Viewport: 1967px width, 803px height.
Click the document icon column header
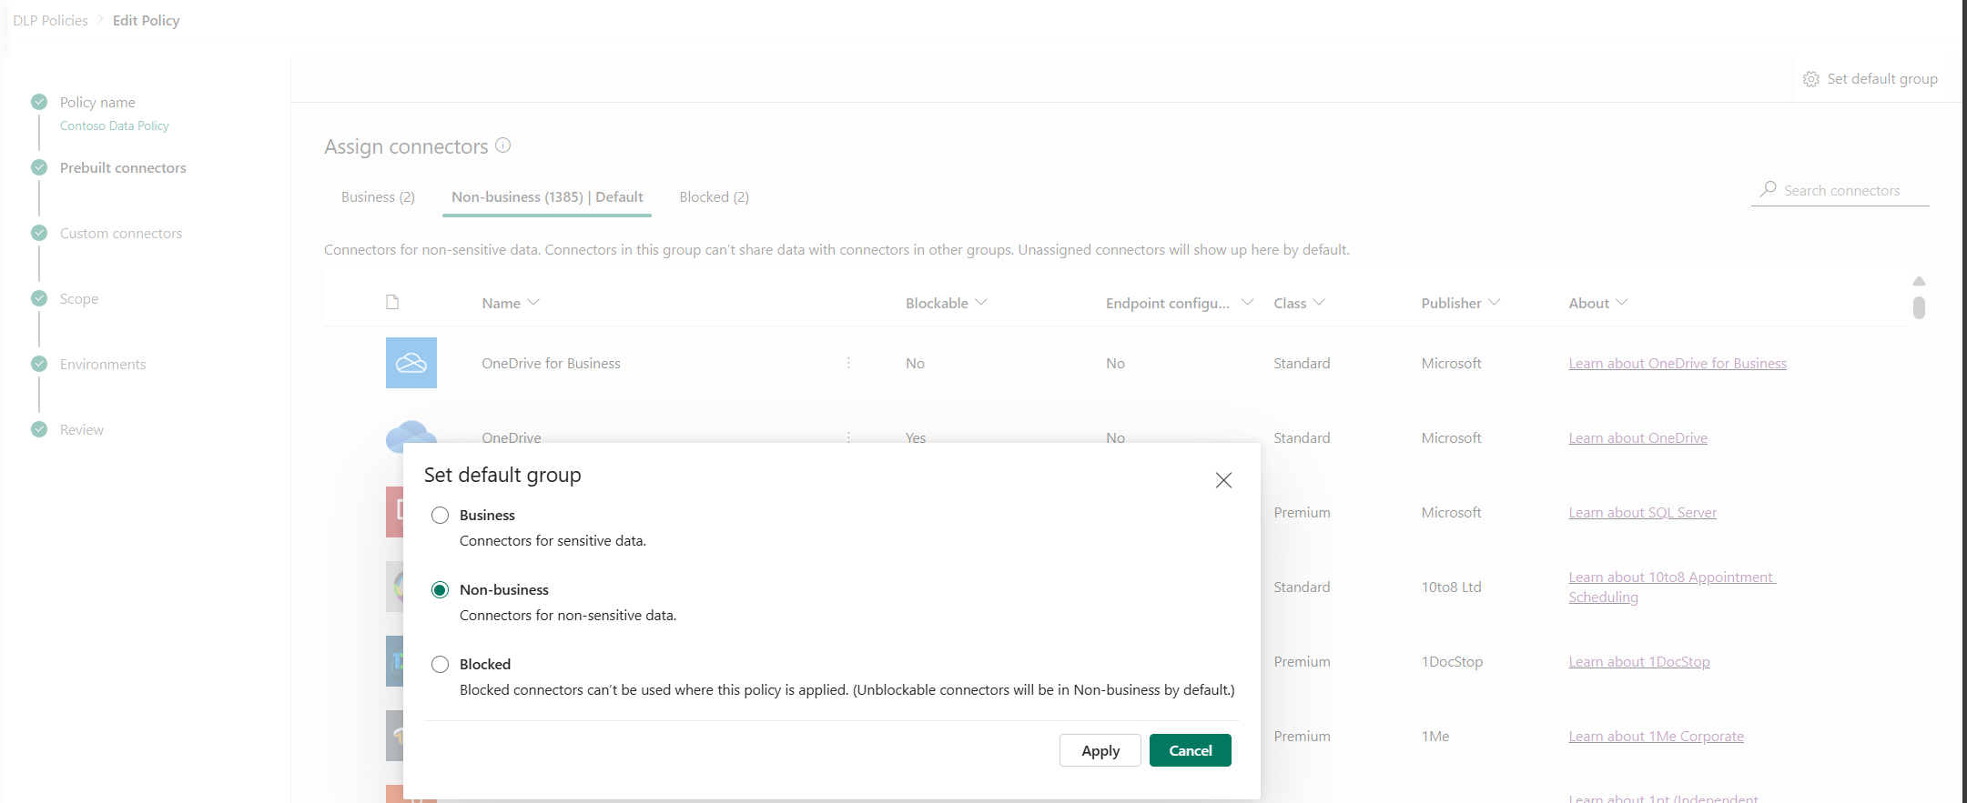[392, 302]
